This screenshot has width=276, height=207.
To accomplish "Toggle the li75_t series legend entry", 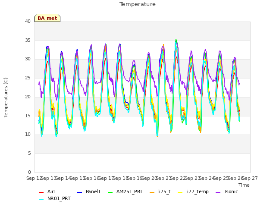I will [160, 191].
